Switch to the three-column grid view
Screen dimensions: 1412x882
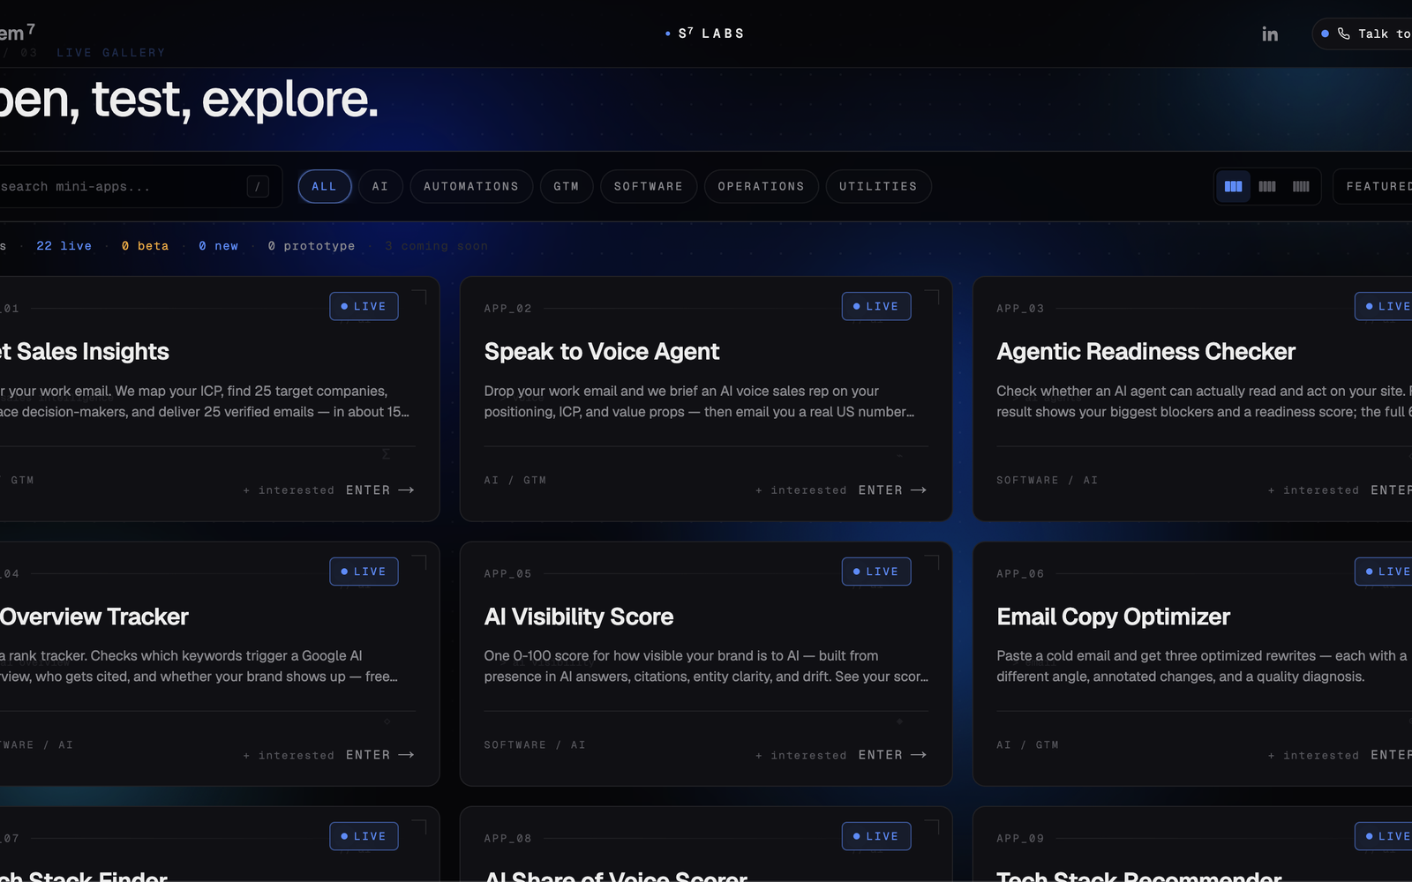click(x=1234, y=186)
